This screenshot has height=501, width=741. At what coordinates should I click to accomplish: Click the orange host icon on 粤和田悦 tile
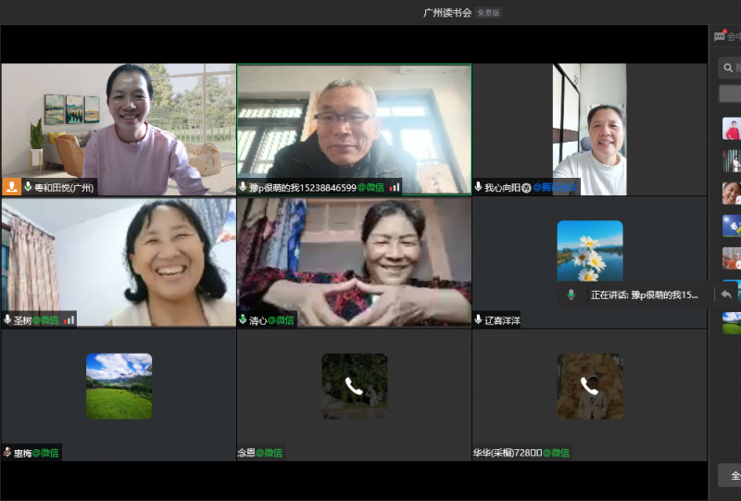(x=12, y=186)
